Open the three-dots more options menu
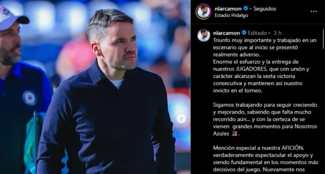Viewport: 325px width, 174px height. 314,11
